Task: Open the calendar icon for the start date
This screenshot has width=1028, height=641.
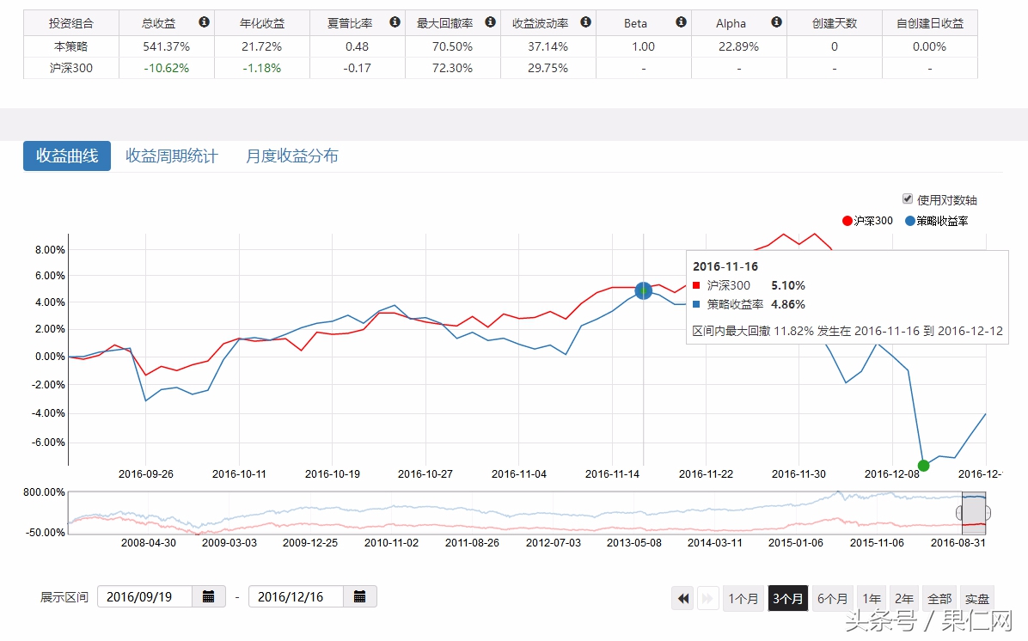Action: pyautogui.click(x=209, y=595)
